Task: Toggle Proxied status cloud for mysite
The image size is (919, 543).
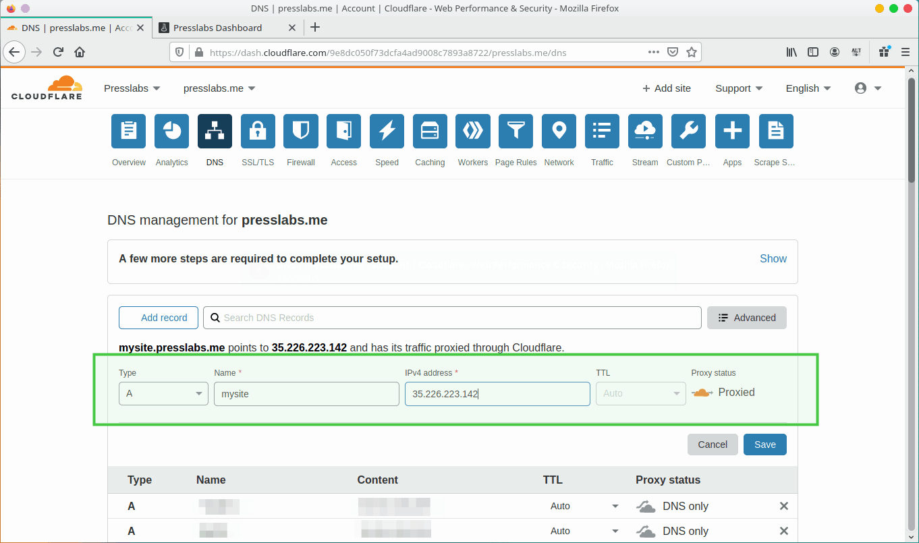Action: [x=702, y=393]
